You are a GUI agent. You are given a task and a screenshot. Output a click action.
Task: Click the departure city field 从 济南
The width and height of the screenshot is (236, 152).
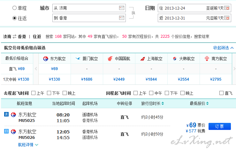89,8
